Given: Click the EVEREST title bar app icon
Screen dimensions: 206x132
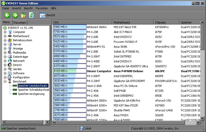Looking at the screenshot, I should [x=3, y=3].
